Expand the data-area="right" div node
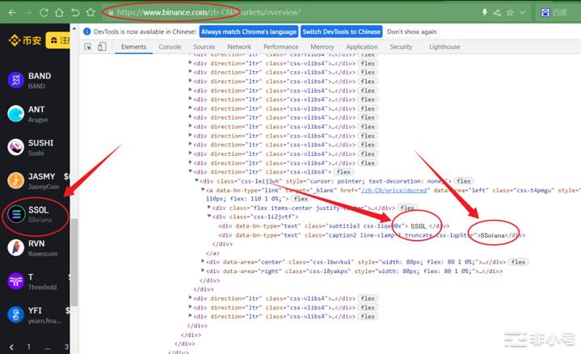 [x=203, y=271]
